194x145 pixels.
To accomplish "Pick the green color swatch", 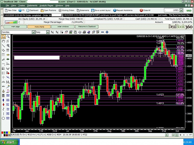I will (5, 133).
